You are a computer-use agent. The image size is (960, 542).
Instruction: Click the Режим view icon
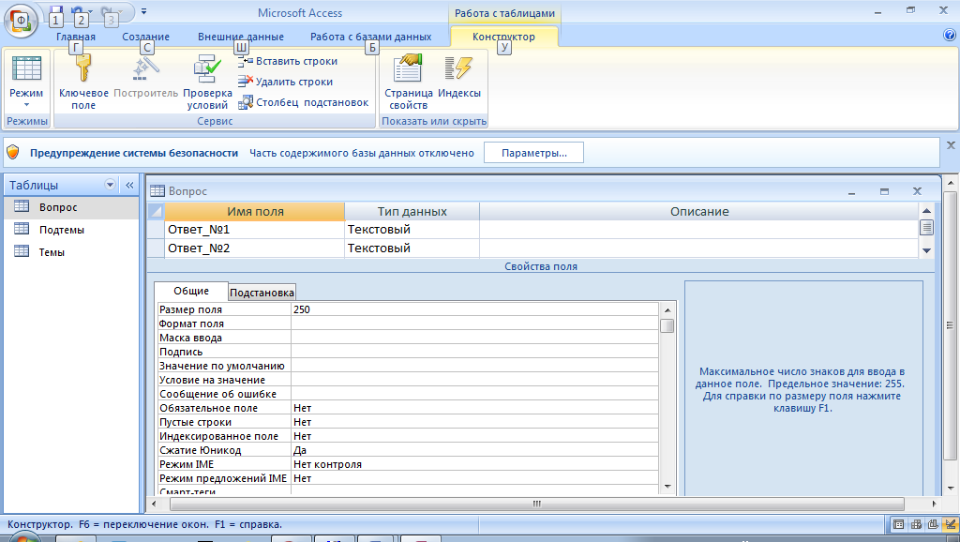point(26,69)
